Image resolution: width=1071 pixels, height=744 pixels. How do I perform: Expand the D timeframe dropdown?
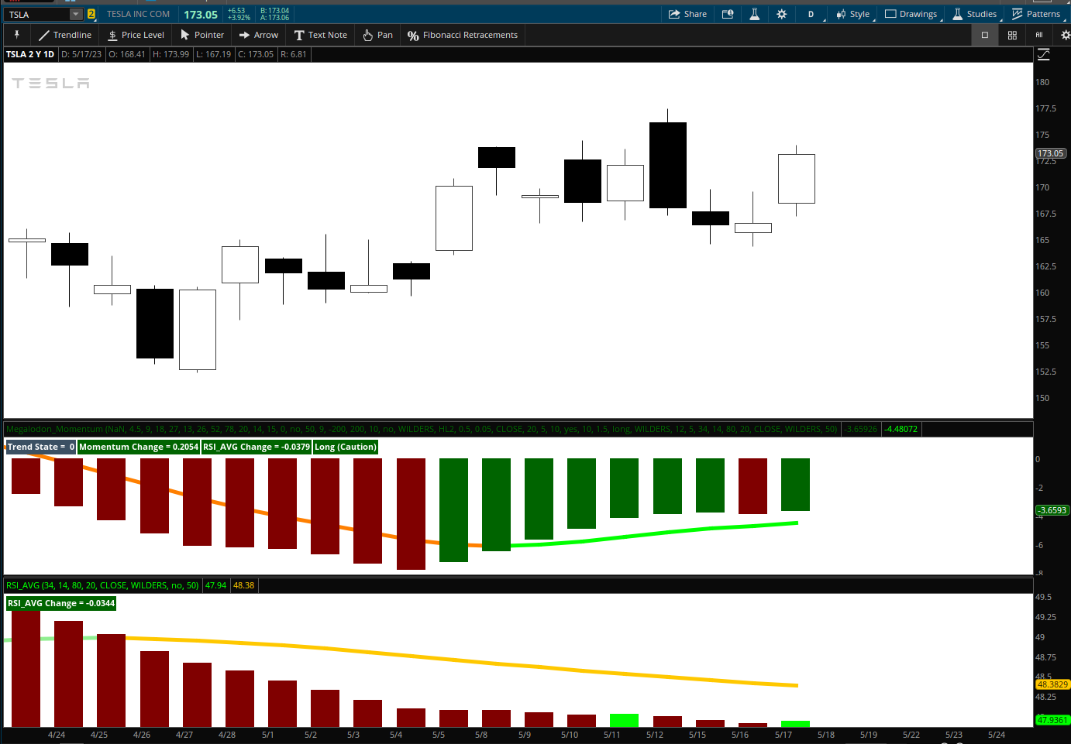813,14
